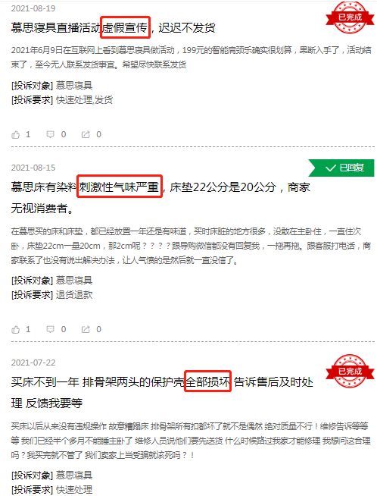
Task: Open the 慕思床有染料刺激性气味严重 complaint title
Action: [160, 198]
